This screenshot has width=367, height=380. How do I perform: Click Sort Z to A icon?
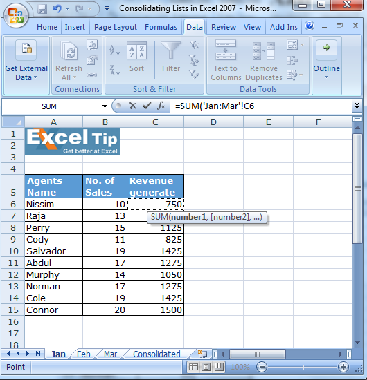[x=115, y=70]
